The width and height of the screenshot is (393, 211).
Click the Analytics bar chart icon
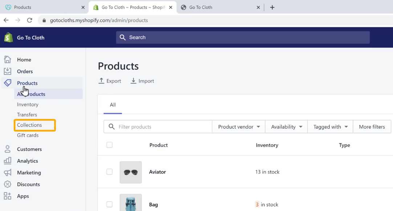tap(8, 161)
